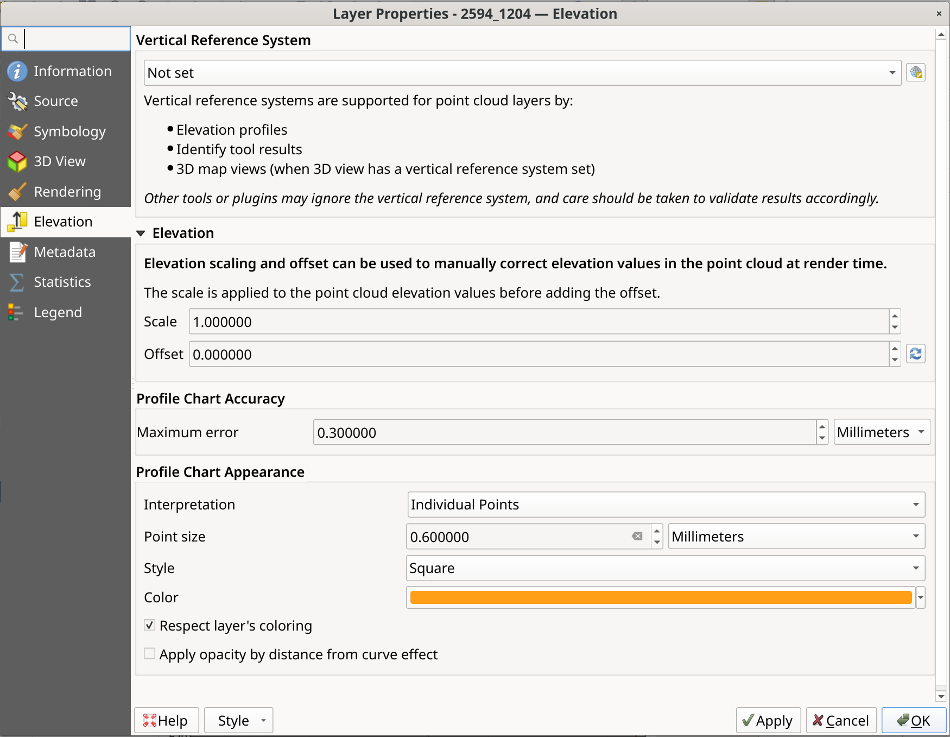Switch to the Statistics tab
Viewport: 950px width, 737px height.
(65, 282)
